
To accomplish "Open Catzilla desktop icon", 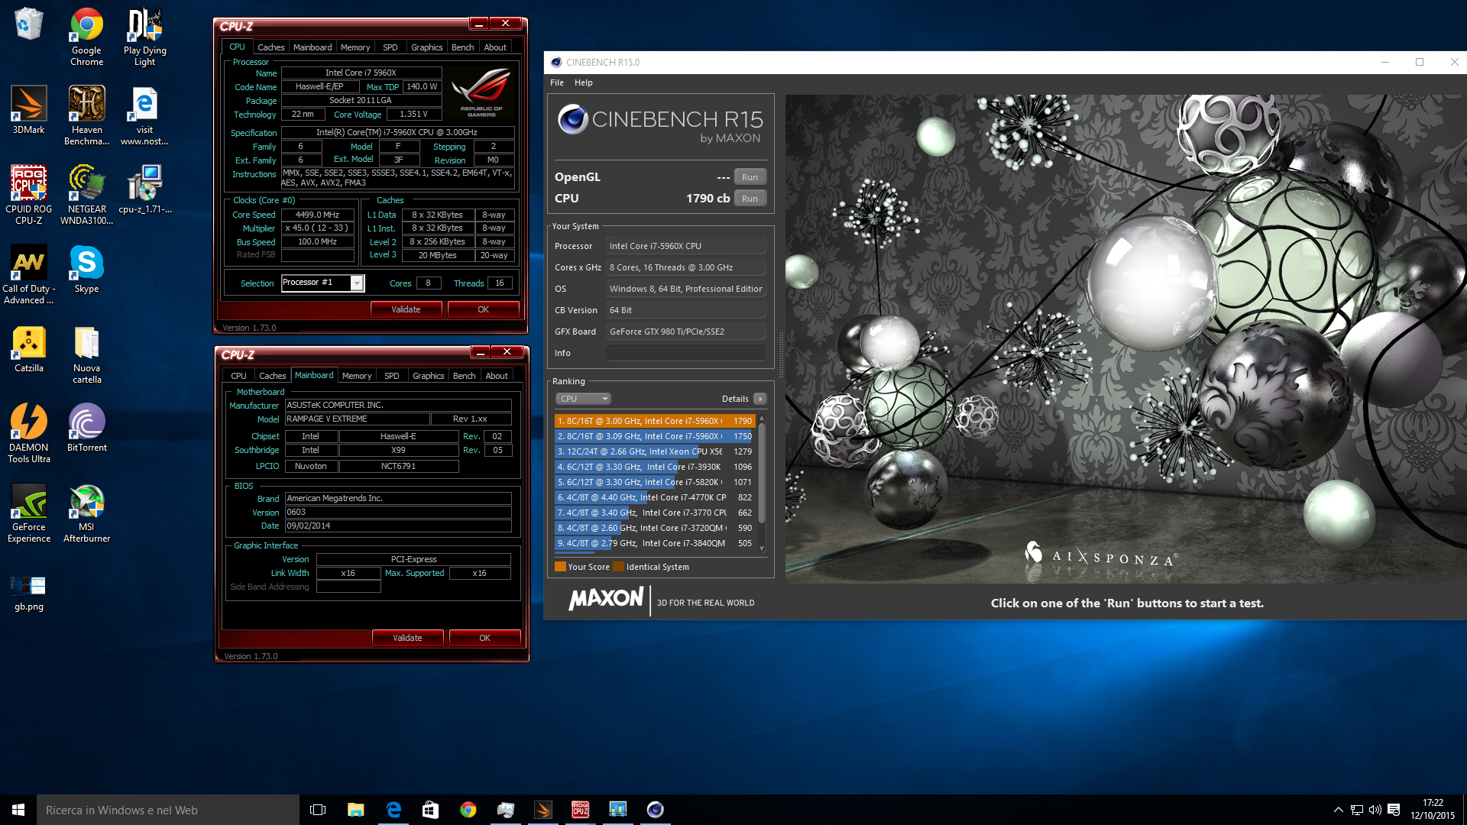I will 28,348.
